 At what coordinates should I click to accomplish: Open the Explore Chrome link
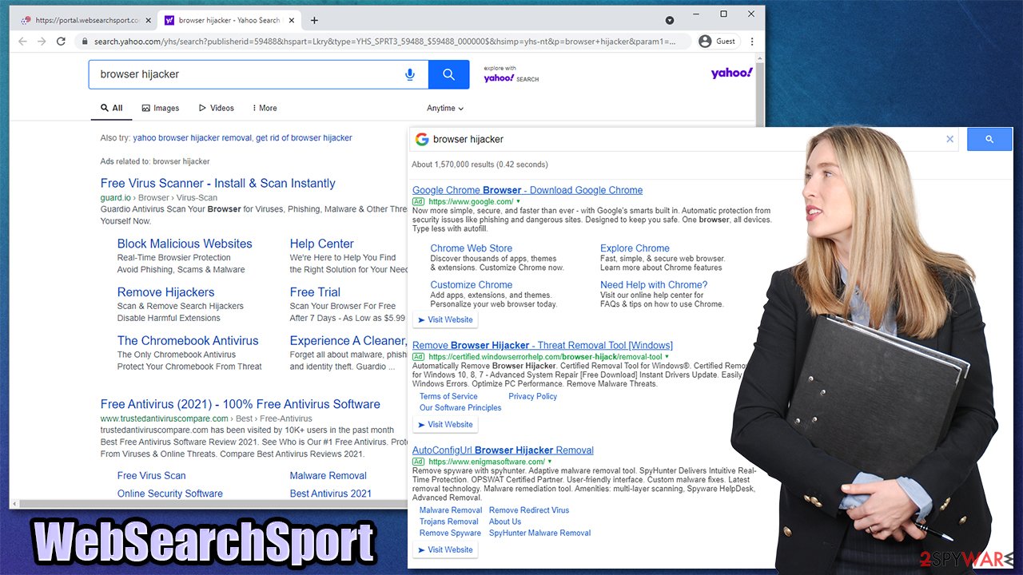[635, 248]
